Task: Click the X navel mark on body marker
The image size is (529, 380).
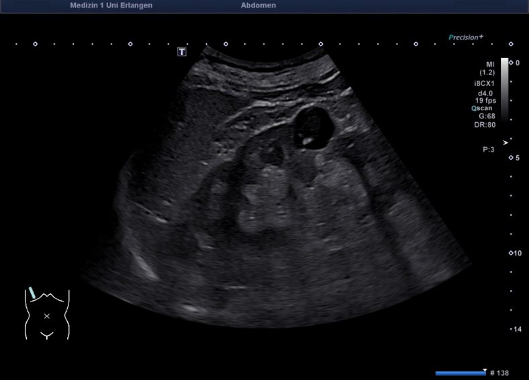Action: pyautogui.click(x=47, y=316)
